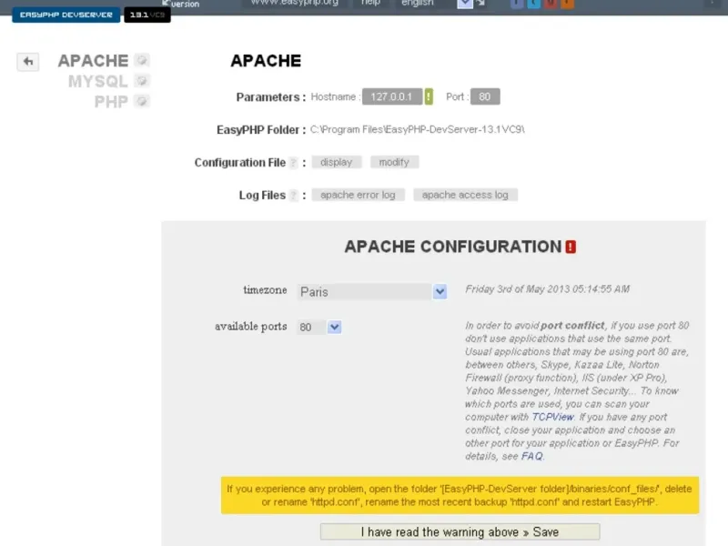Click the icon next to MYSQL in sidebar
Image resolution: width=728 pixels, height=546 pixels.
(x=142, y=81)
